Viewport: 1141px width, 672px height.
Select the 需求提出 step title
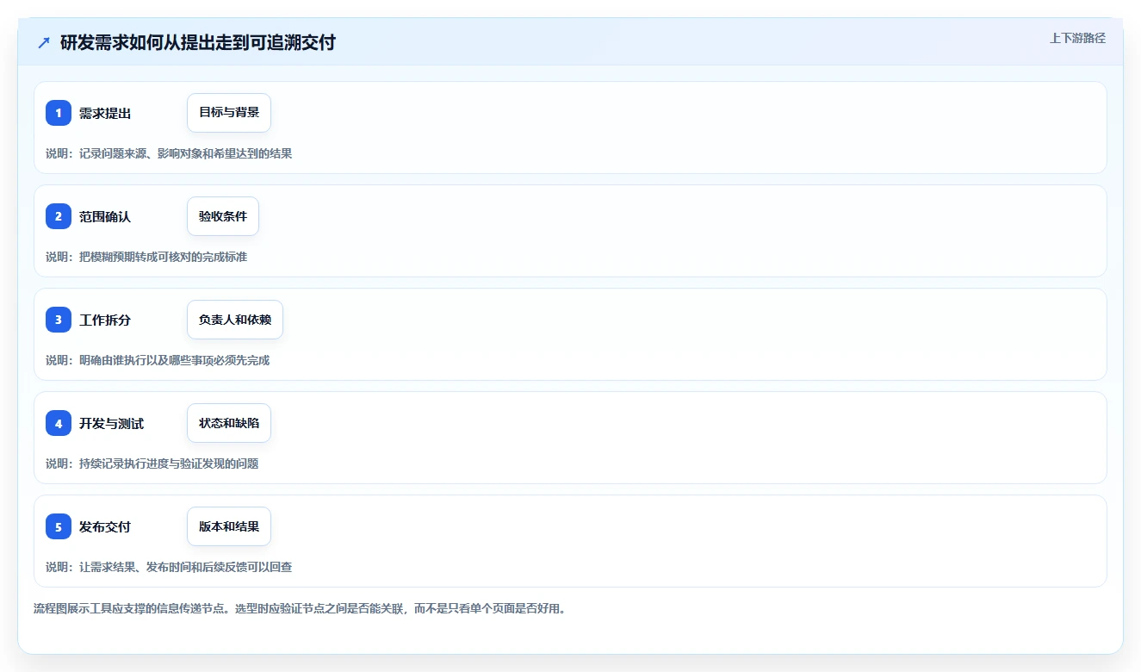105,114
